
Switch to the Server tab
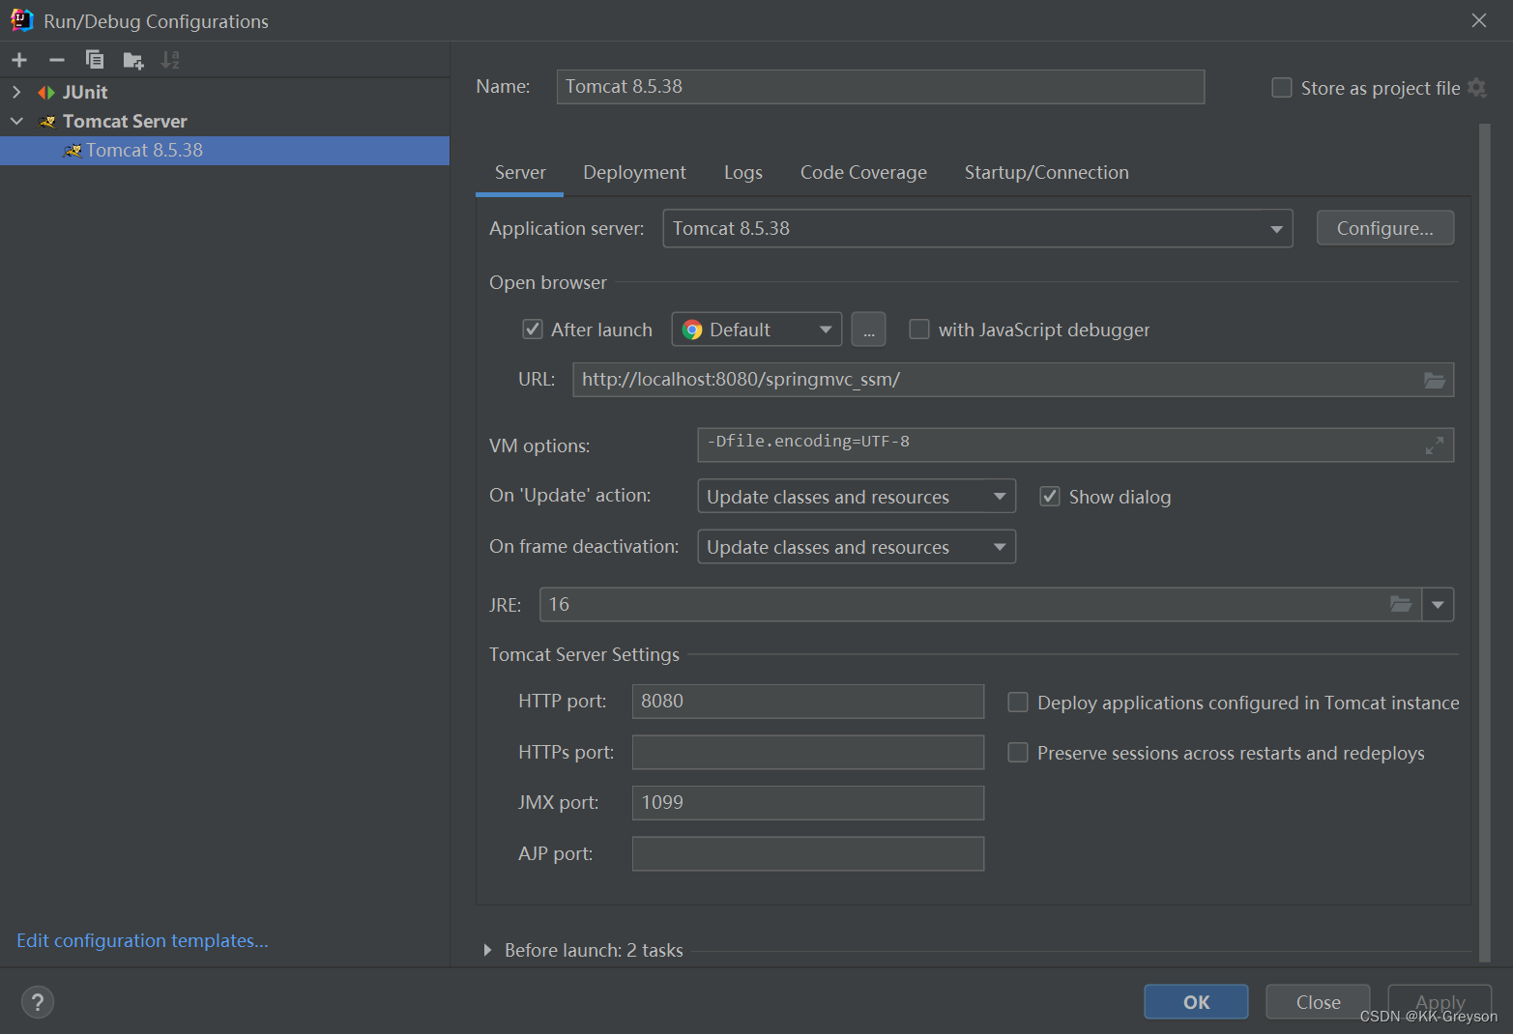tap(520, 173)
